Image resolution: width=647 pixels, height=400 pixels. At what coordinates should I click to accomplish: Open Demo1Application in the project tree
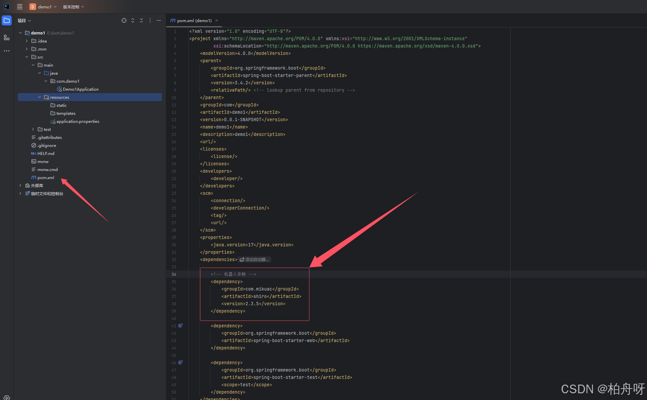(x=80, y=89)
